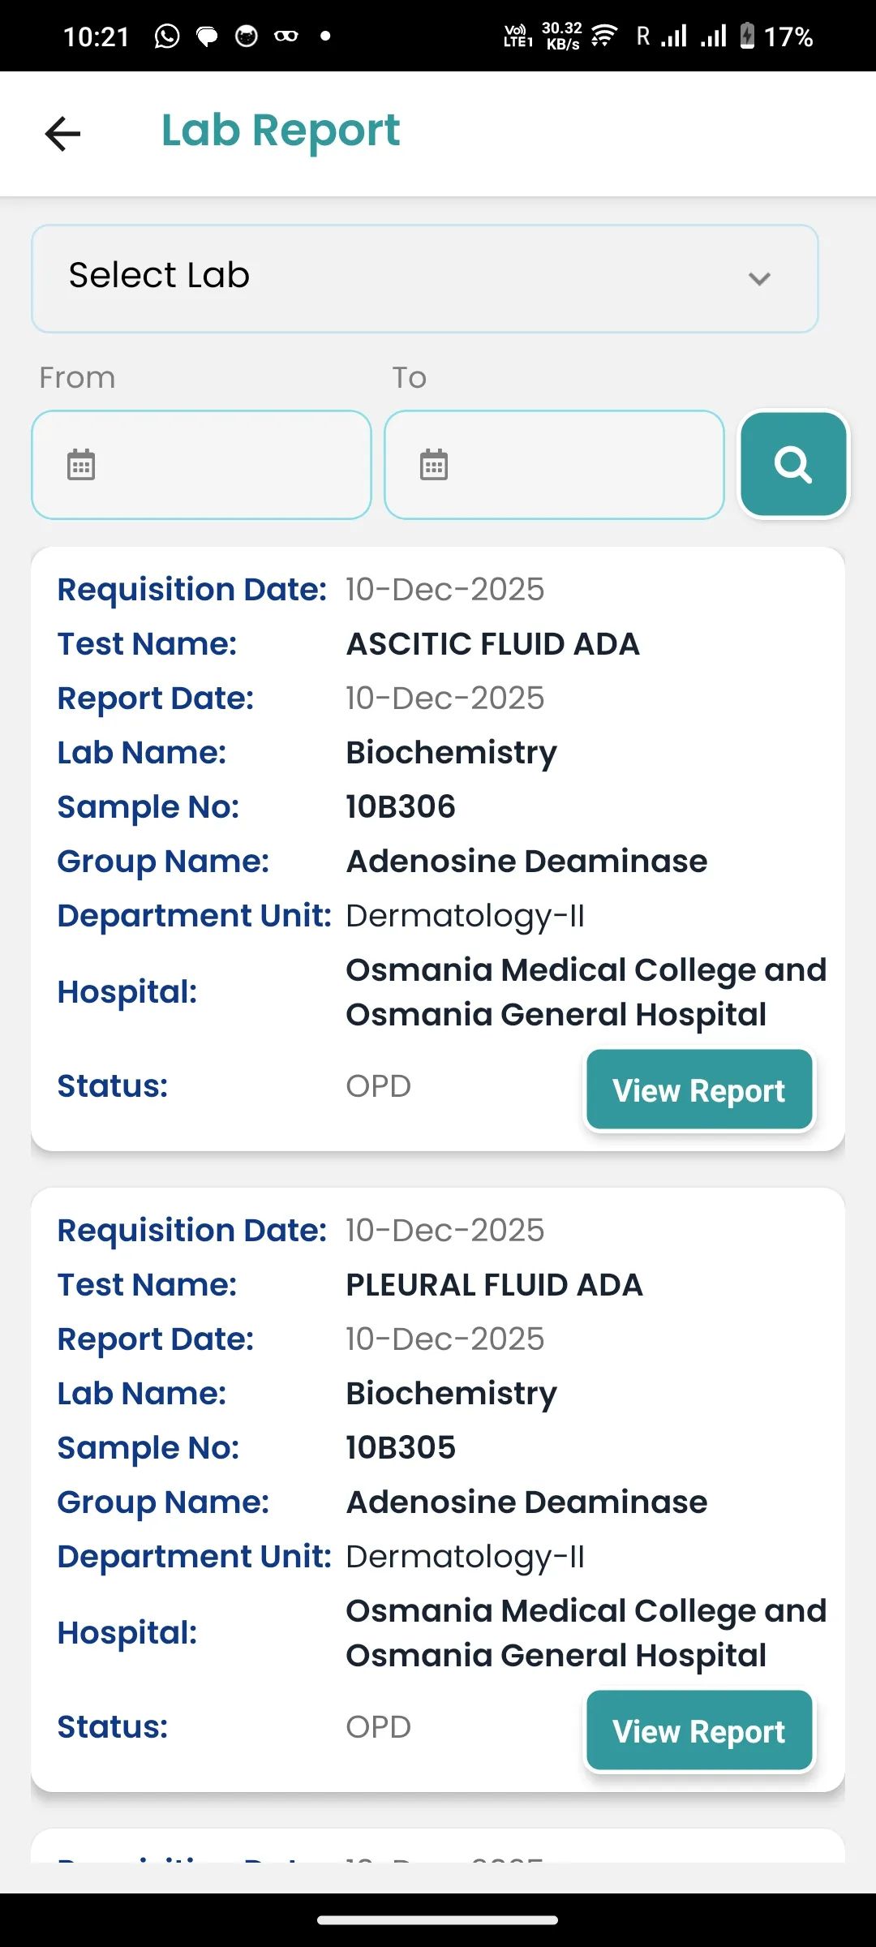Image resolution: width=876 pixels, height=1947 pixels.
Task: Select the PLEURAL FLUID ADA test name
Action: 494,1285
